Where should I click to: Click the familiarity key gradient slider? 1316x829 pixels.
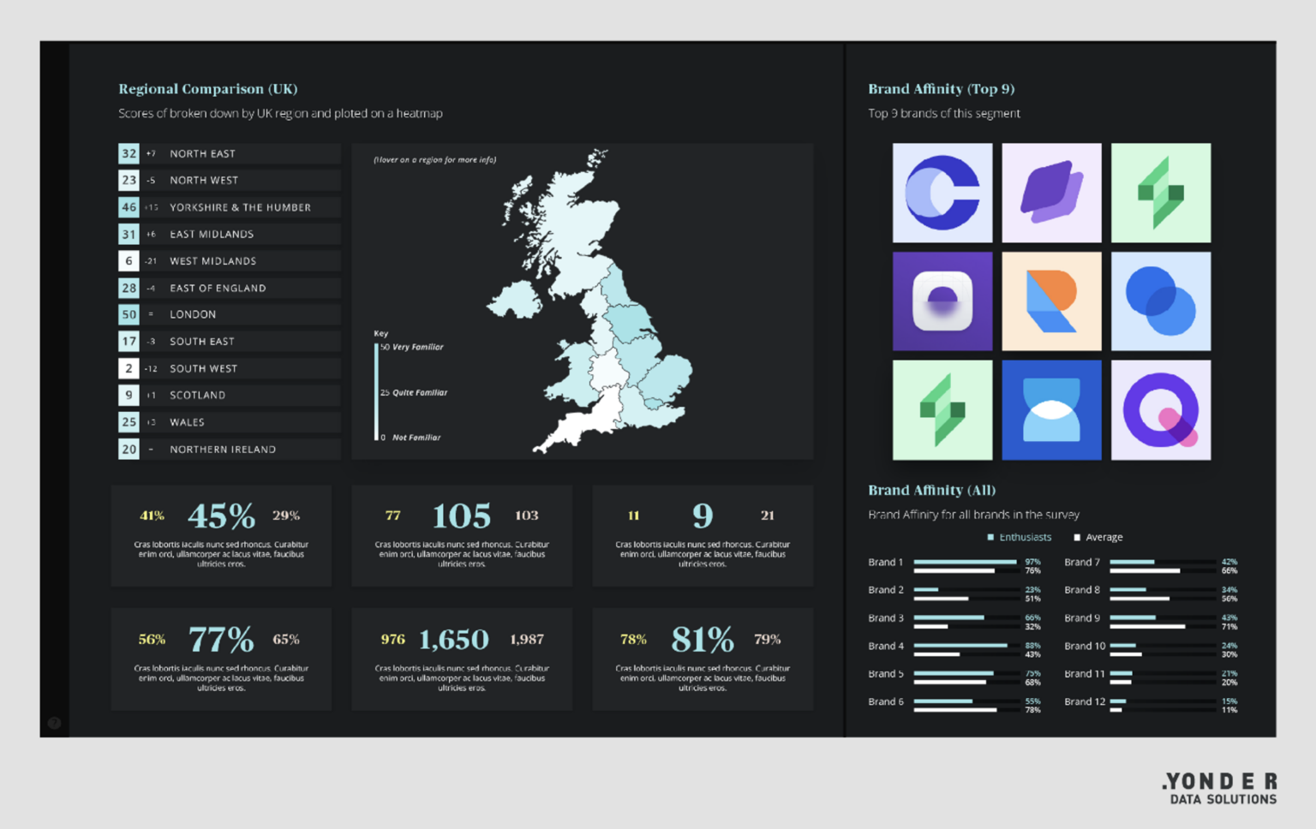pyautogui.click(x=377, y=390)
